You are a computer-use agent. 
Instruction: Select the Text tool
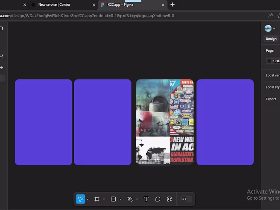pyautogui.click(x=146, y=199)
